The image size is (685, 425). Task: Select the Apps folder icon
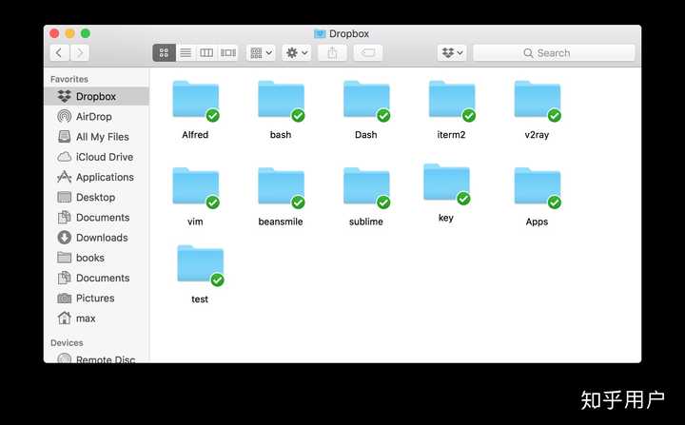point(538,187)
